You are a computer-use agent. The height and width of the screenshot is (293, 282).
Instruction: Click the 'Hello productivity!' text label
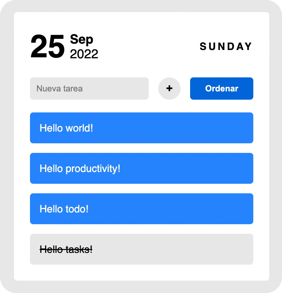80,168
